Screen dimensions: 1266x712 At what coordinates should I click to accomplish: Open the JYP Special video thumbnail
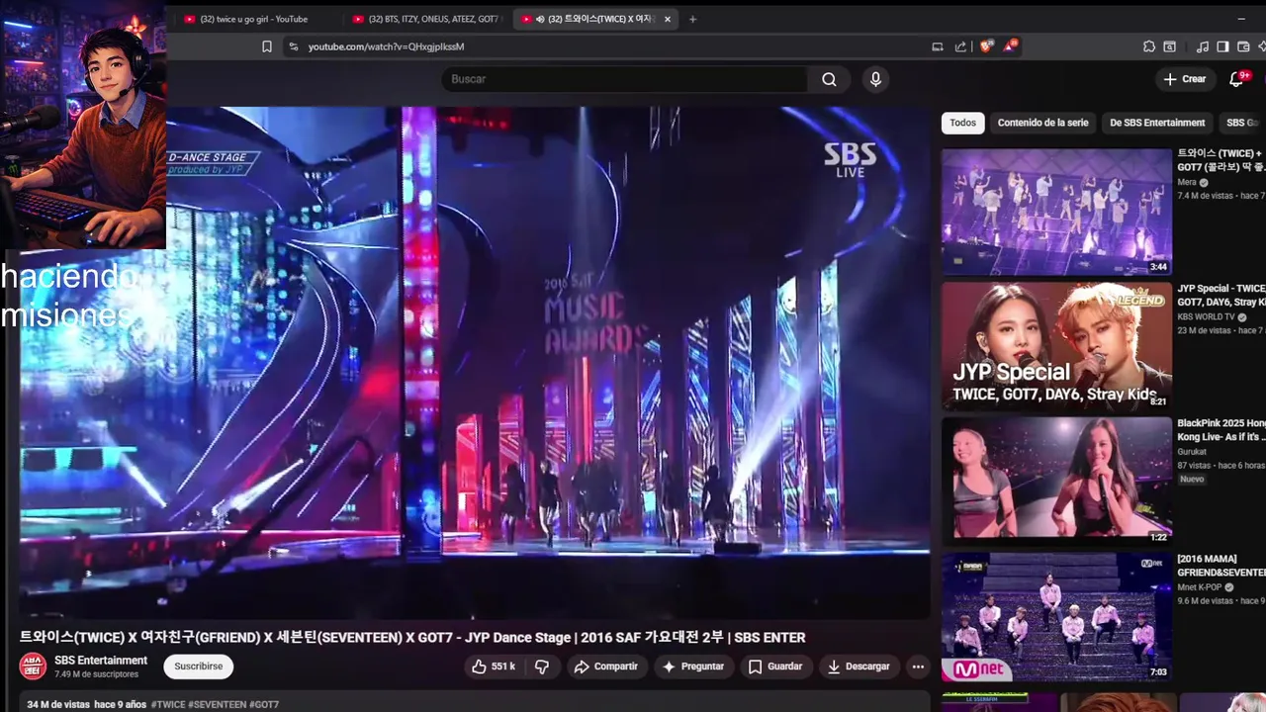point(1056,346)
